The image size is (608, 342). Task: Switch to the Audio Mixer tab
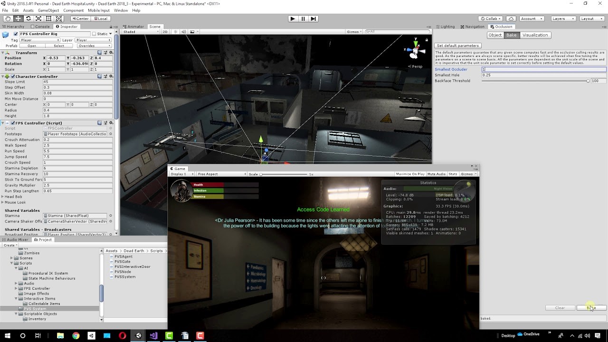pyautogui.click(x=16, y=240)
